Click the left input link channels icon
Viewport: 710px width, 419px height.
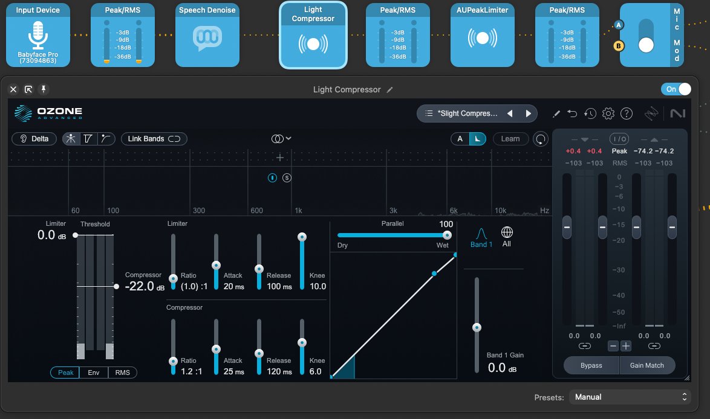pyautogui.click(x=585, y=346)
